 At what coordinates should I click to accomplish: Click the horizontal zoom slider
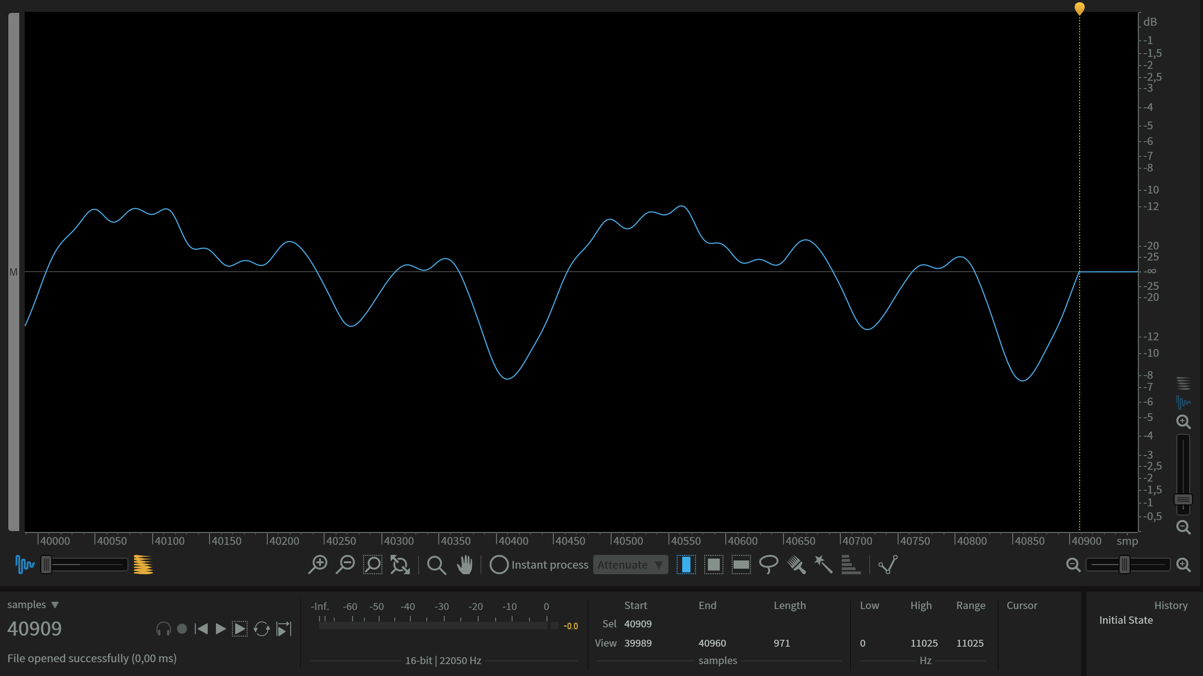click(x=1128, y=565)
